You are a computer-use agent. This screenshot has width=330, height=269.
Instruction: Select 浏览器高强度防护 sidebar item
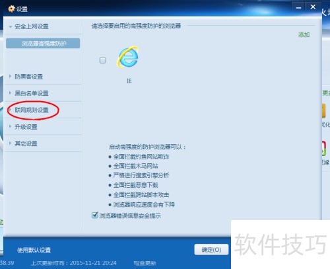[x=43, y=43]
